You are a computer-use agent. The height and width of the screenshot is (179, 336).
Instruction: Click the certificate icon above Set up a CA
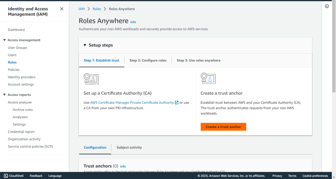pos(91,79)
